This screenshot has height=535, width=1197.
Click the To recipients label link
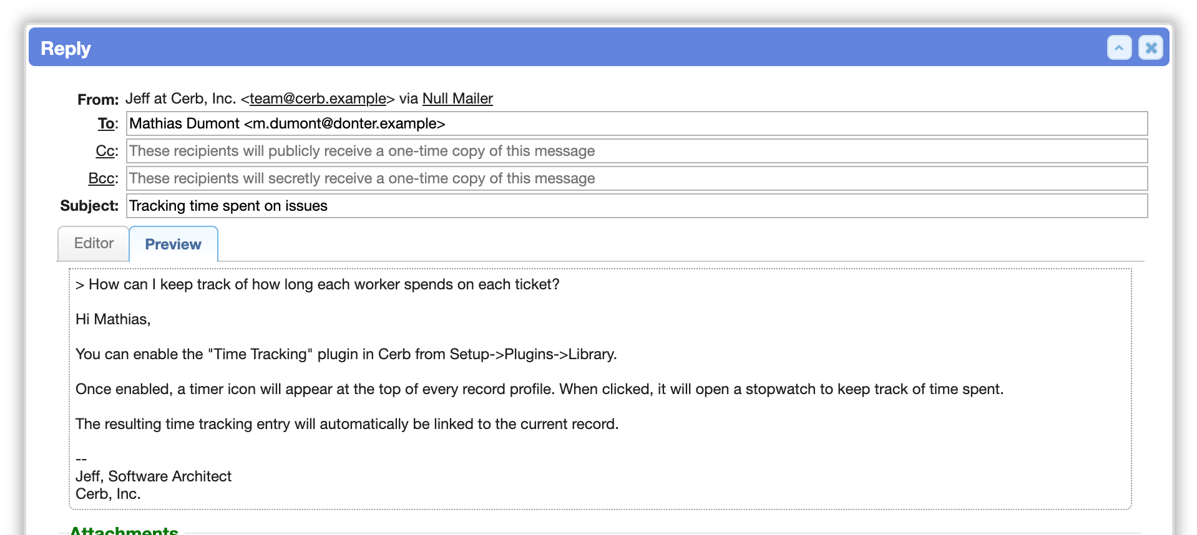[x=106, y=123]
